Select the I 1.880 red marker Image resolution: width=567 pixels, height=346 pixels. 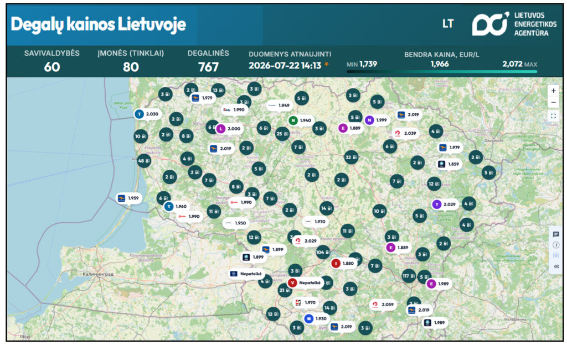click(343, 264)
